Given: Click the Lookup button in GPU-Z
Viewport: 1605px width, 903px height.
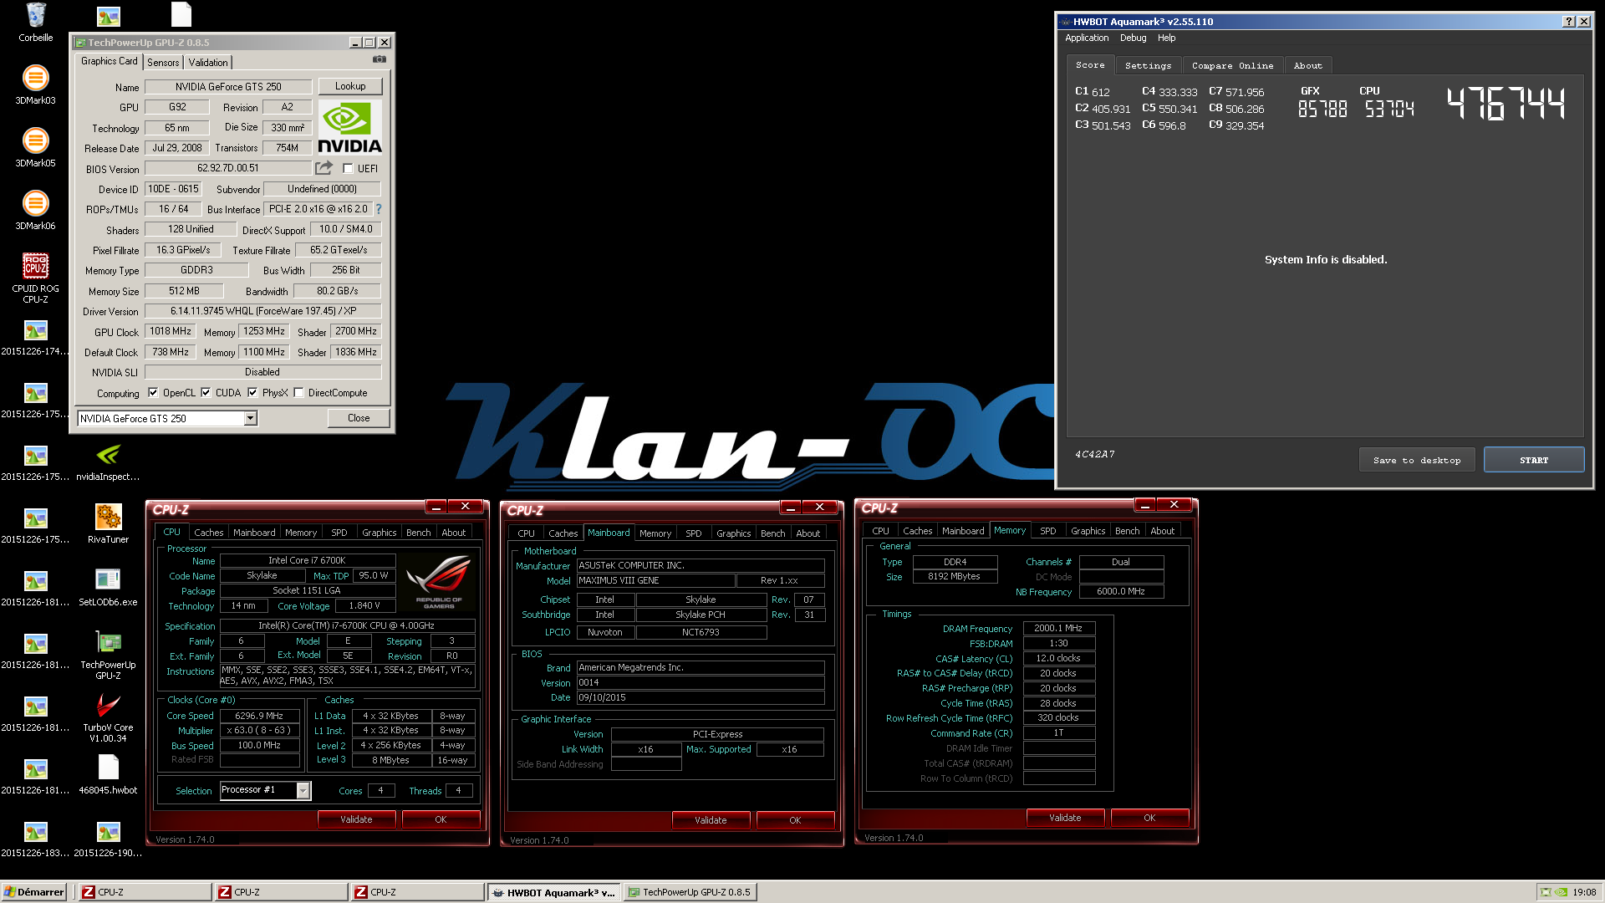Looking at the screenshot, I should click(x=350, y=86).
